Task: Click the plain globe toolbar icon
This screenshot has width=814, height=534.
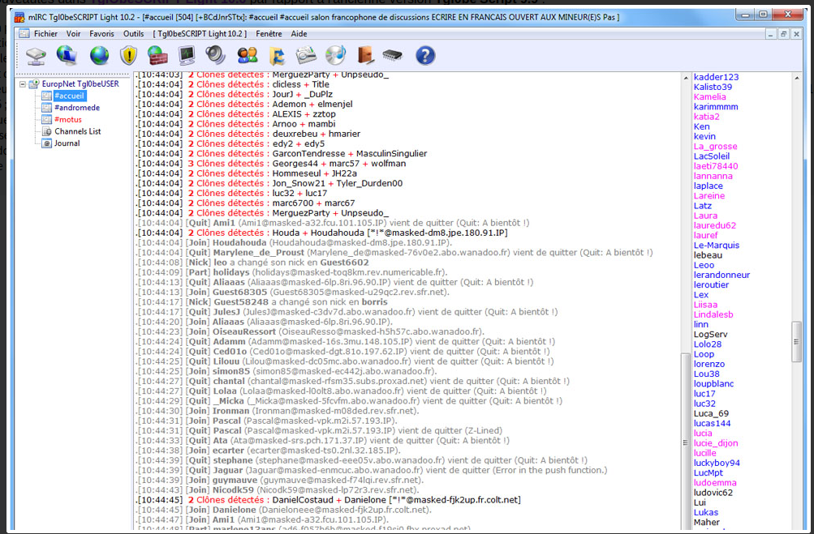Action: click(x=99, y=55)
